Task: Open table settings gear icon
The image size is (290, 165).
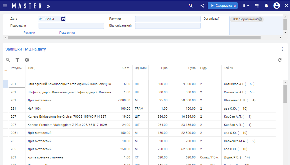Action: [27, 60]
